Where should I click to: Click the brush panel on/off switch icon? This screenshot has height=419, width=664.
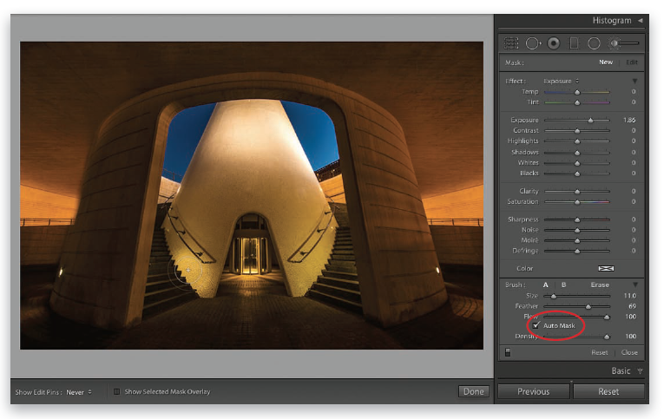pyautogui.click(x=507, y=352)
